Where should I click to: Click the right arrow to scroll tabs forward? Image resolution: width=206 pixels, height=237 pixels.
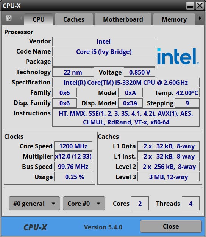pos(200,18)
